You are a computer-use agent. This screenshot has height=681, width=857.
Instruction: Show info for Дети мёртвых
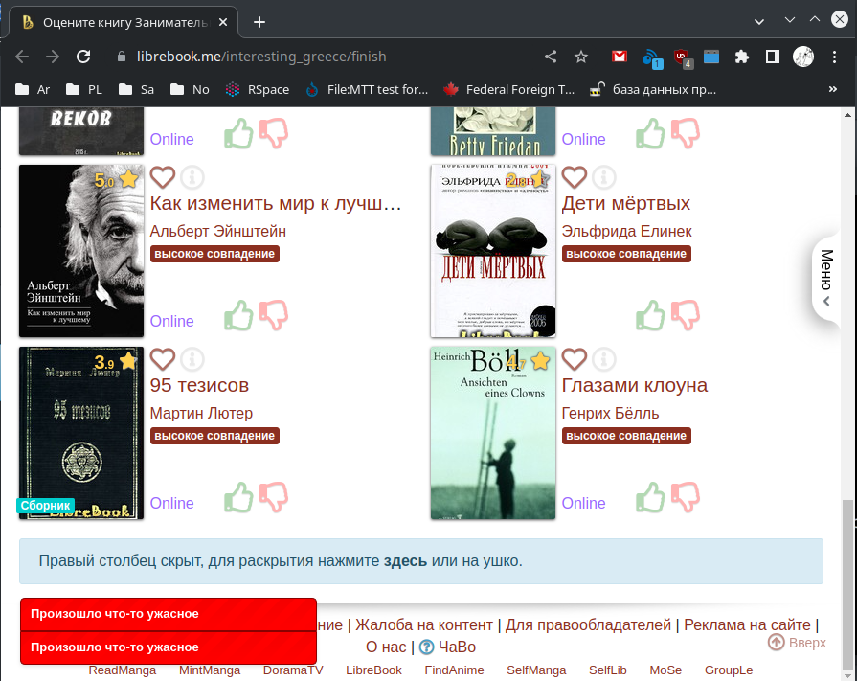coord(604,177)
